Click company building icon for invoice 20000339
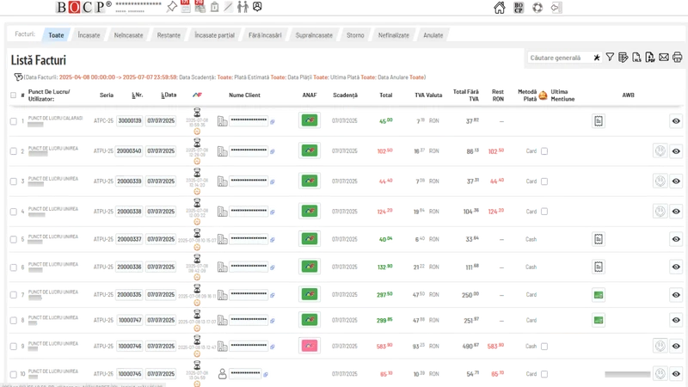The image size is (688, 387). (x=223, y=181)
